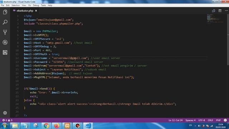Close the eksekutor.php tab
This screenshot has width=229, height=129.
click(36, 11)
